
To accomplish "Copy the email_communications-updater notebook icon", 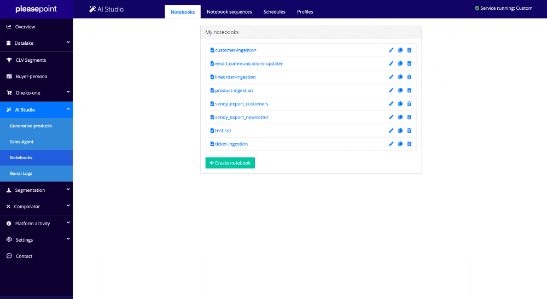I will click(x=400, y=63).
